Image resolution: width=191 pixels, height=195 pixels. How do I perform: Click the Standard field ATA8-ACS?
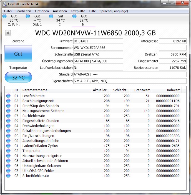point(130,74)
